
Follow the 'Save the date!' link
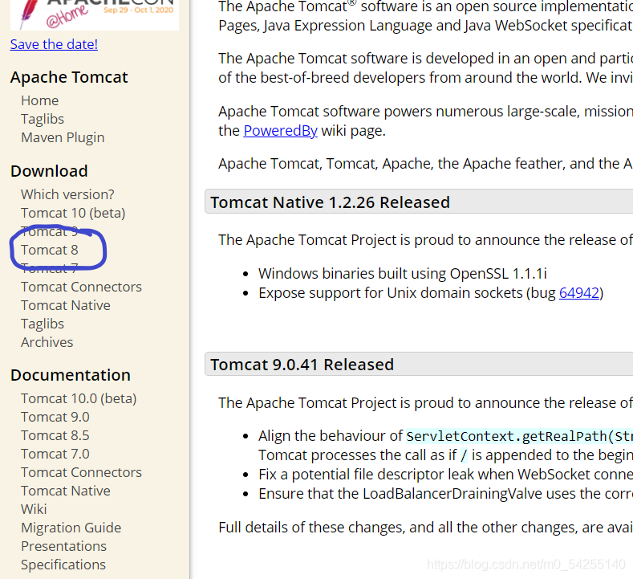54,44
